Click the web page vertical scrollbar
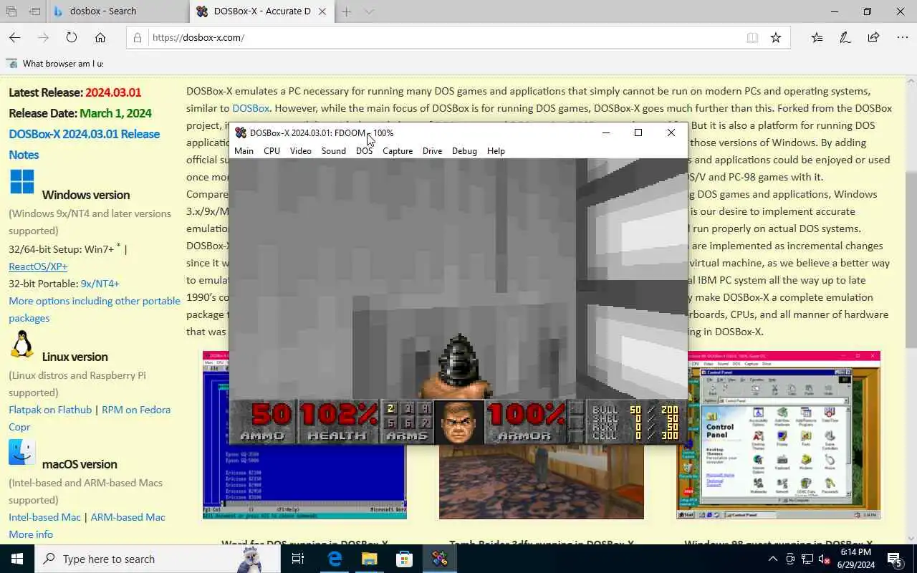917x573 pixels. tap(911, 308)
